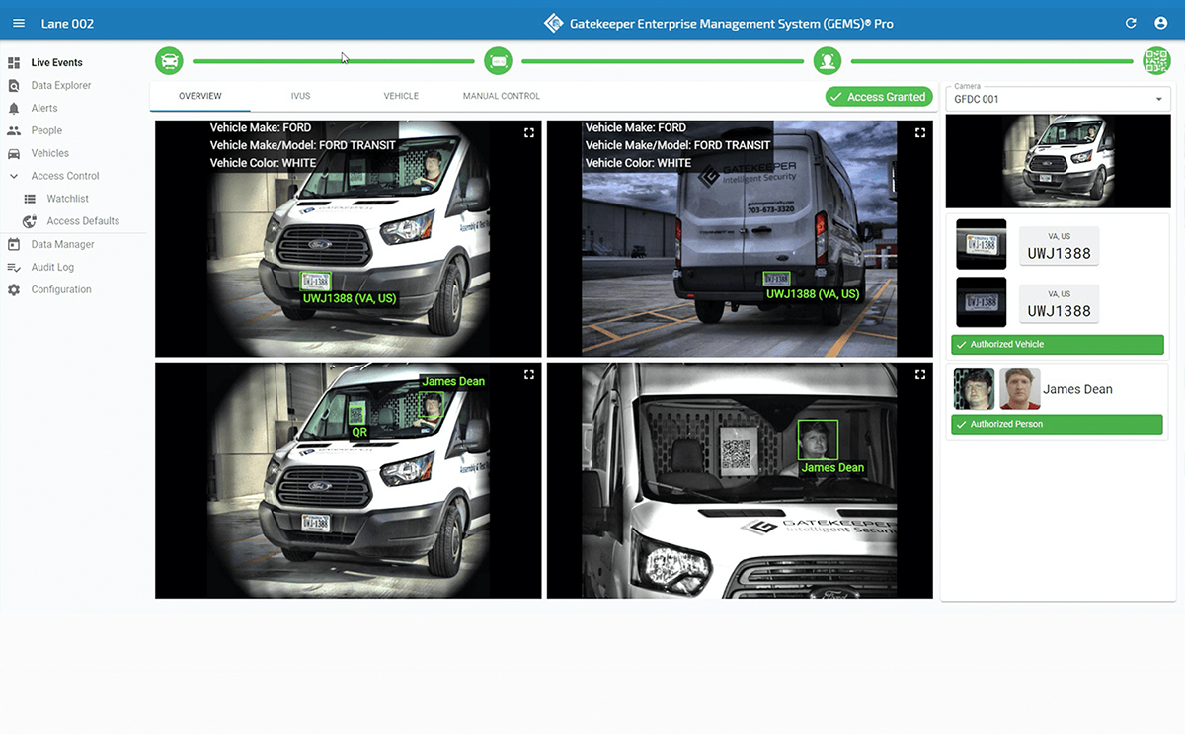Click James Dean's color face photo
The width and height of the screenshot is (1185, 734).
1019,389
